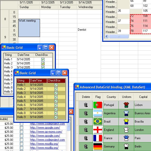This screenshot has width=151, height=151.
Task: Tick the checkbox beside the www.google.com link
Action: [21, 128]
